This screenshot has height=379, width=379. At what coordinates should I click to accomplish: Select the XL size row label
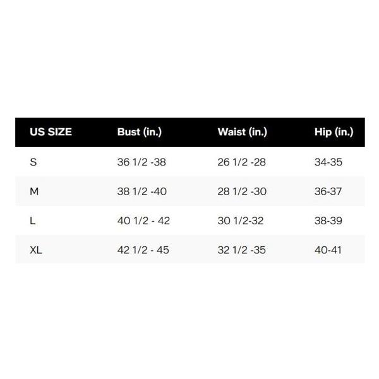[x=36, y=250]
